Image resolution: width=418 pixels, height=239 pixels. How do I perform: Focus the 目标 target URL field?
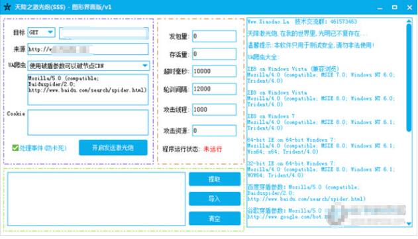click(104, 33)
